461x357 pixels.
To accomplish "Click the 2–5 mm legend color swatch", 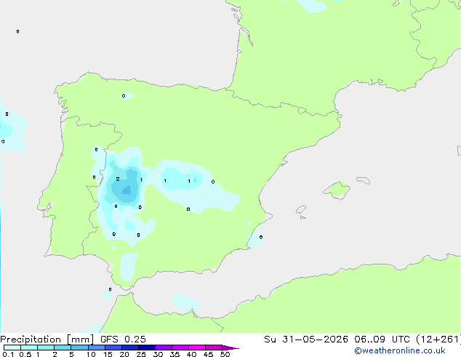I will click(63, 348).
